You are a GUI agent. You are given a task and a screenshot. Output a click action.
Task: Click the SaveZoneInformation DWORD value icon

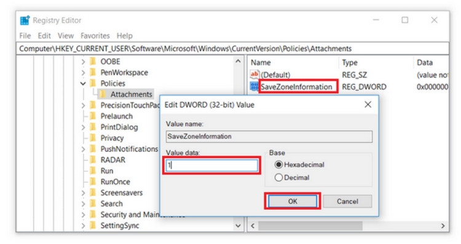(x=254, y=86)
